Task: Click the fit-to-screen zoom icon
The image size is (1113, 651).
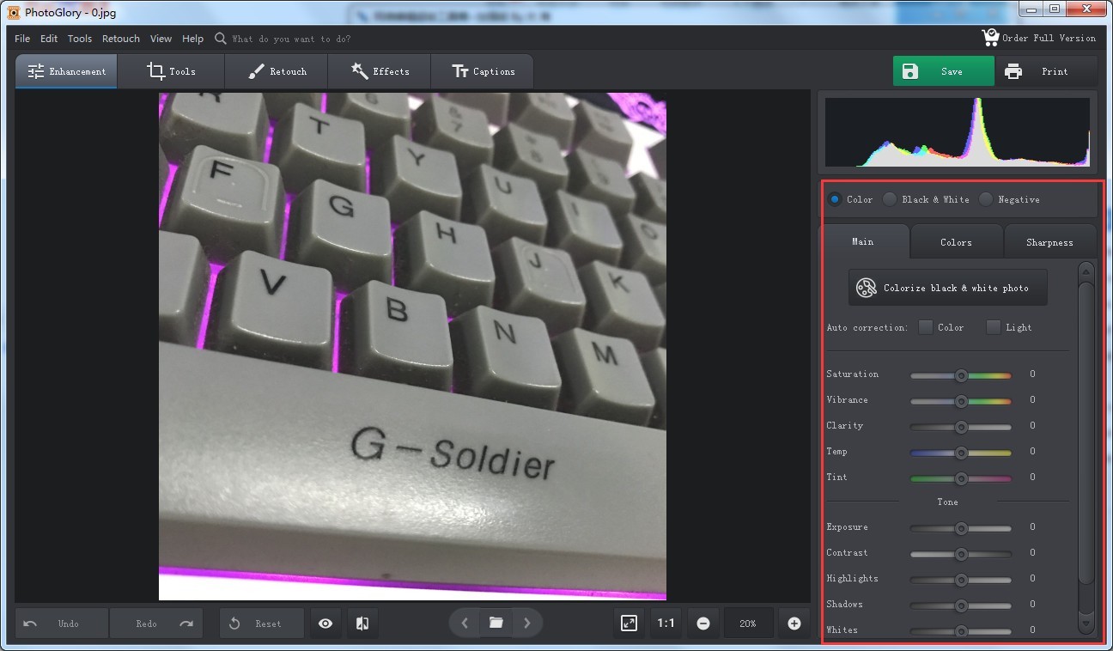Action: tap(629, 624)
